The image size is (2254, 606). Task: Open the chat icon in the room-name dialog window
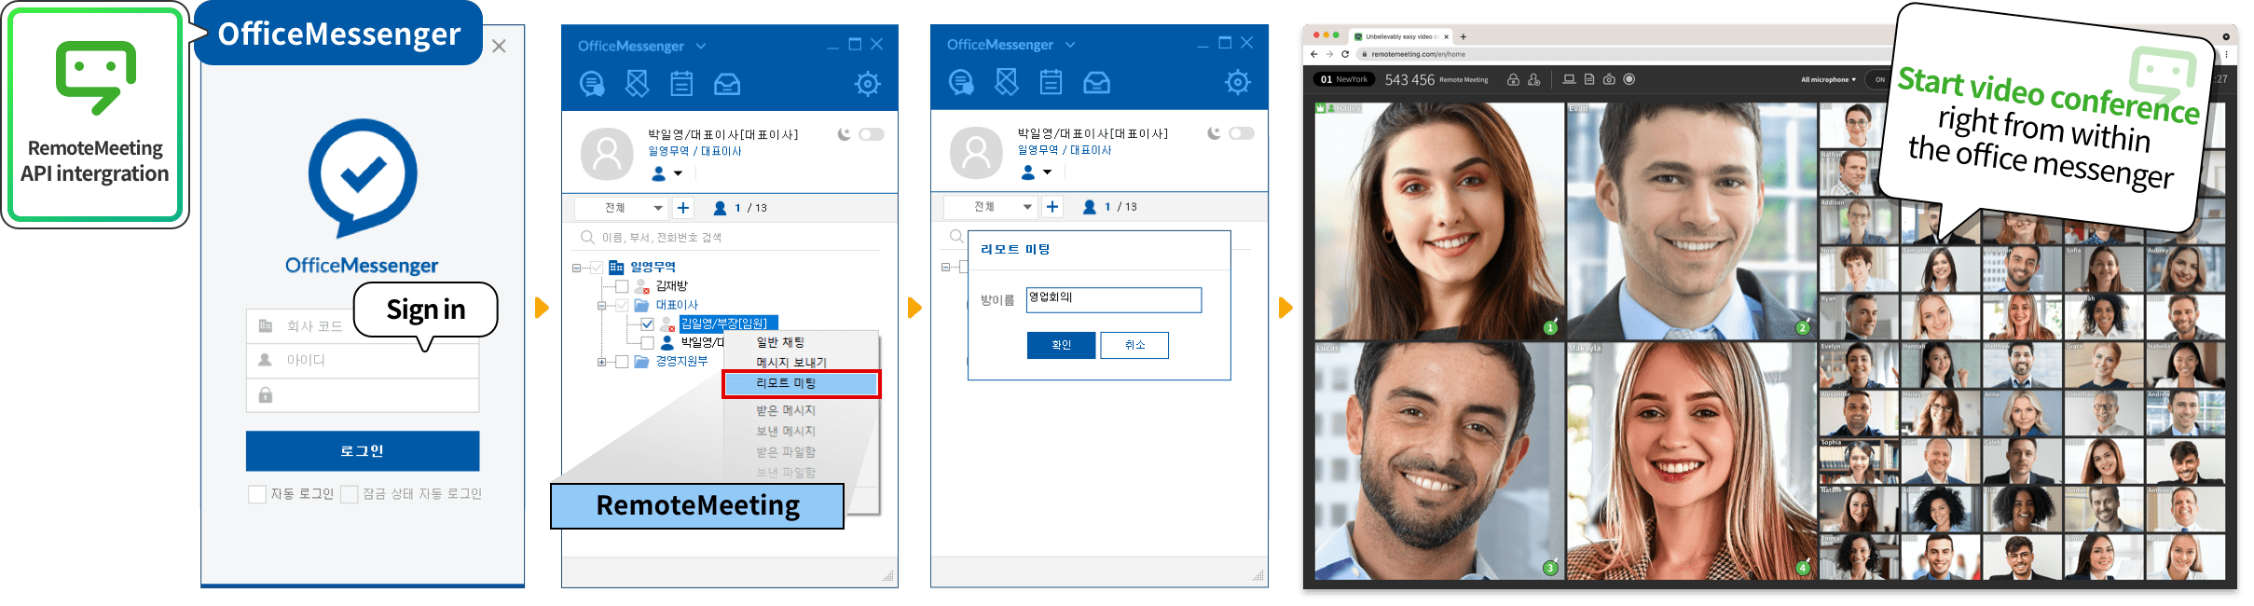coord(961,83)
